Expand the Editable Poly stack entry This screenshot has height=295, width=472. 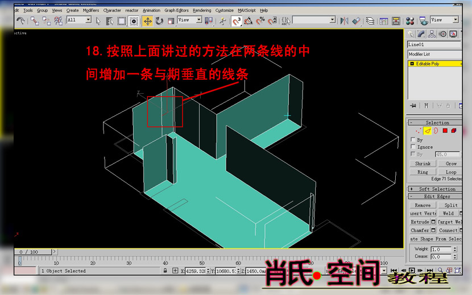tap(412, 64)
